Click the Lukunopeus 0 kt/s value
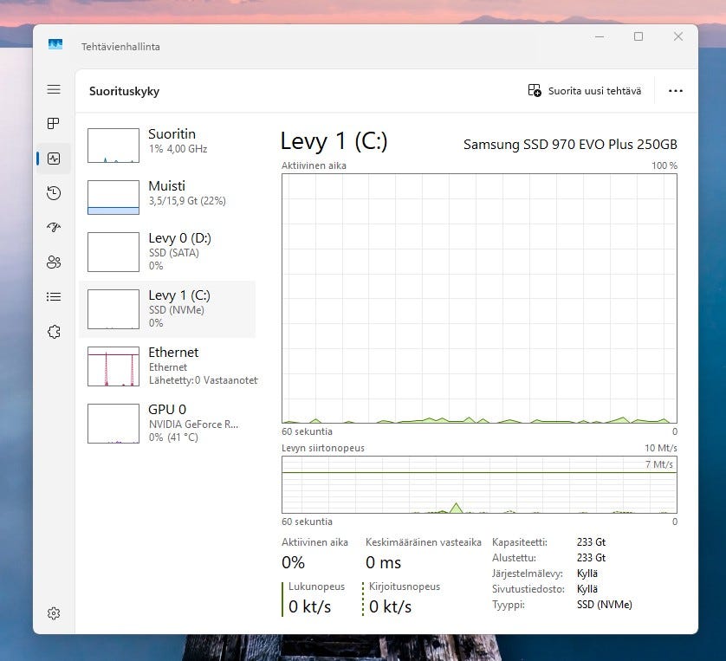The image size is (726, 661). (x=309, y=606)
